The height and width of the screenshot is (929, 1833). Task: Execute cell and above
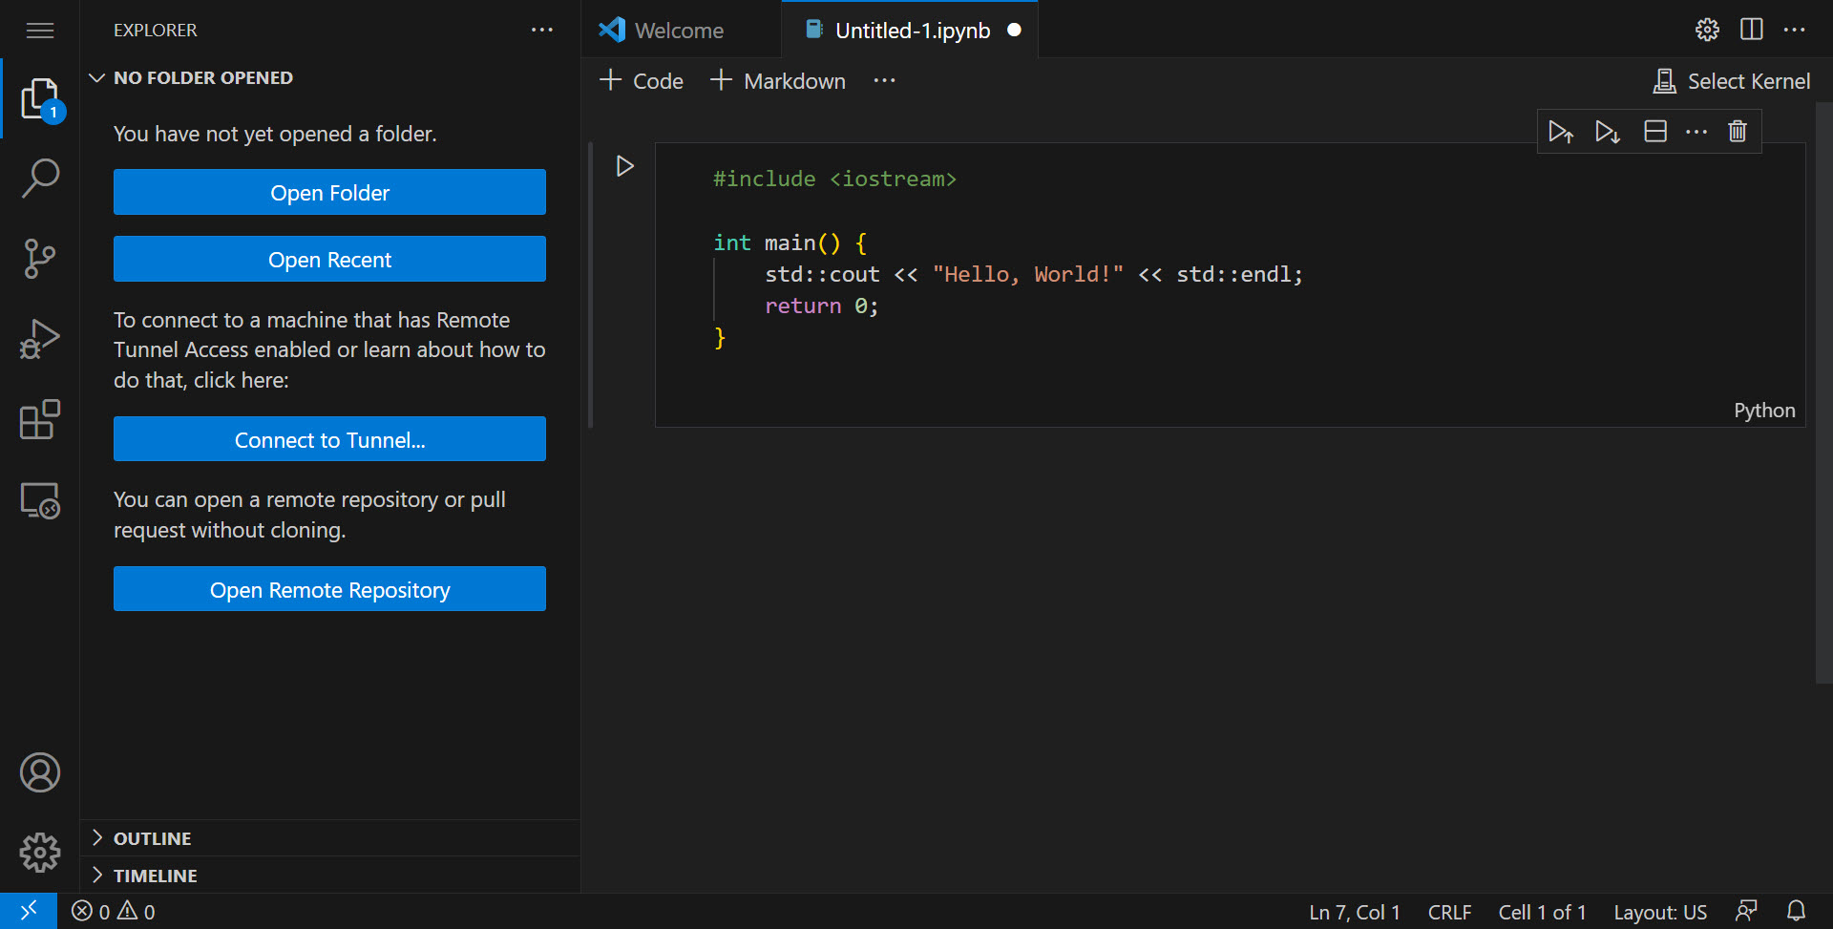[x=1561, y=131]
